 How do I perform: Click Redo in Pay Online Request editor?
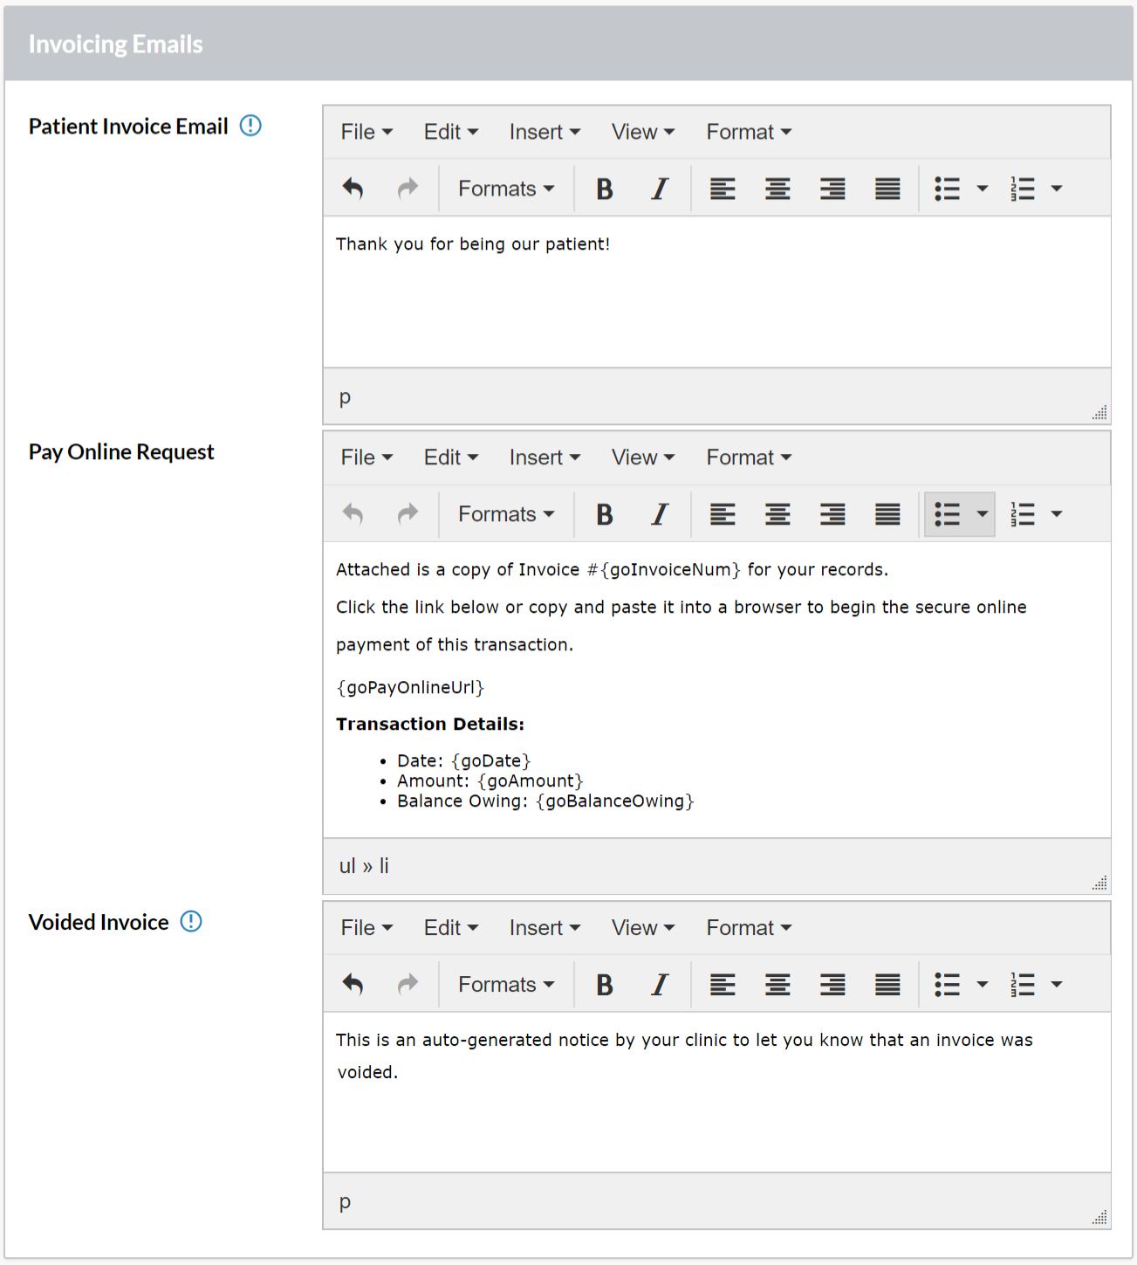coord(408,514)
